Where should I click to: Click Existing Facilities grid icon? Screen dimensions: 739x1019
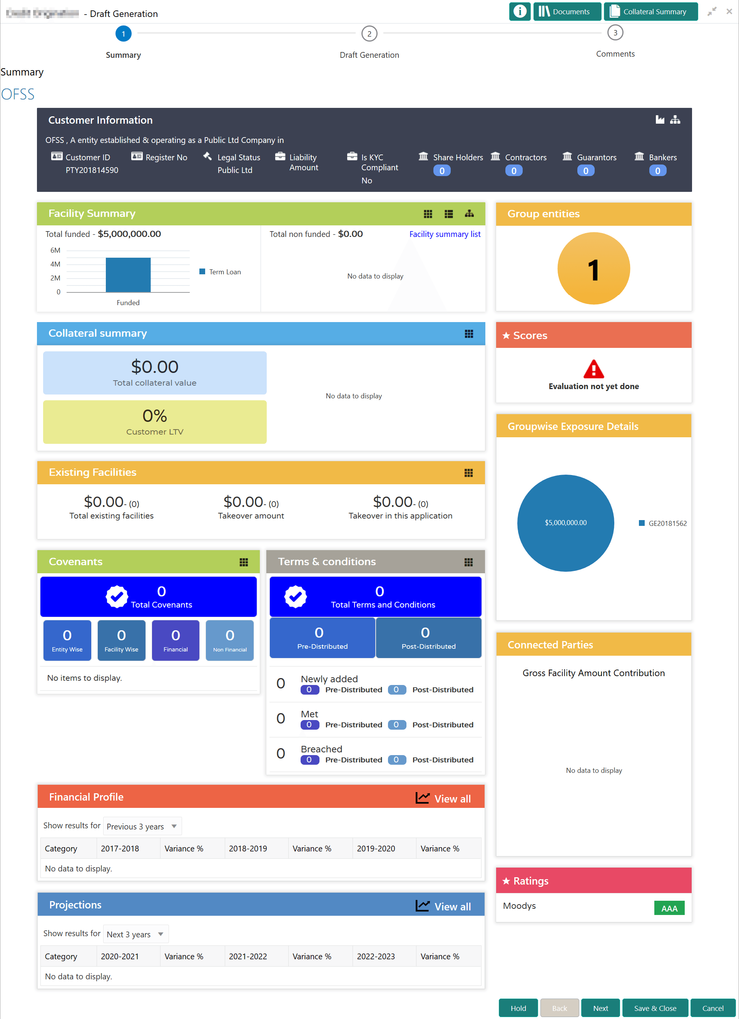(468, 473)
